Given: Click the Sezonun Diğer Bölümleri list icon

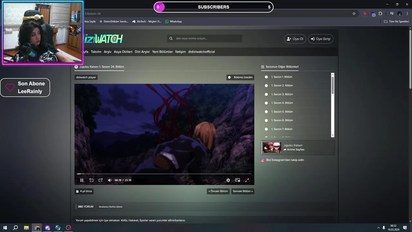Looking at the screenshot, I should [263, 67].
